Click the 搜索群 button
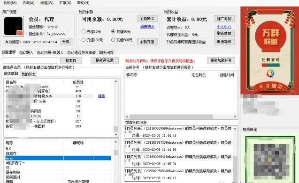Image resolution: width=299 pixels, height=183 pixels. (x=71, y=61)
